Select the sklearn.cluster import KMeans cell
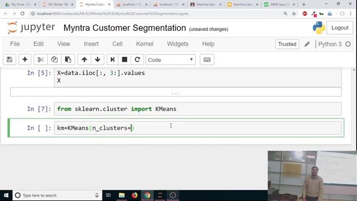The height and width of the screenshot is (201, 357). (197, 109)
